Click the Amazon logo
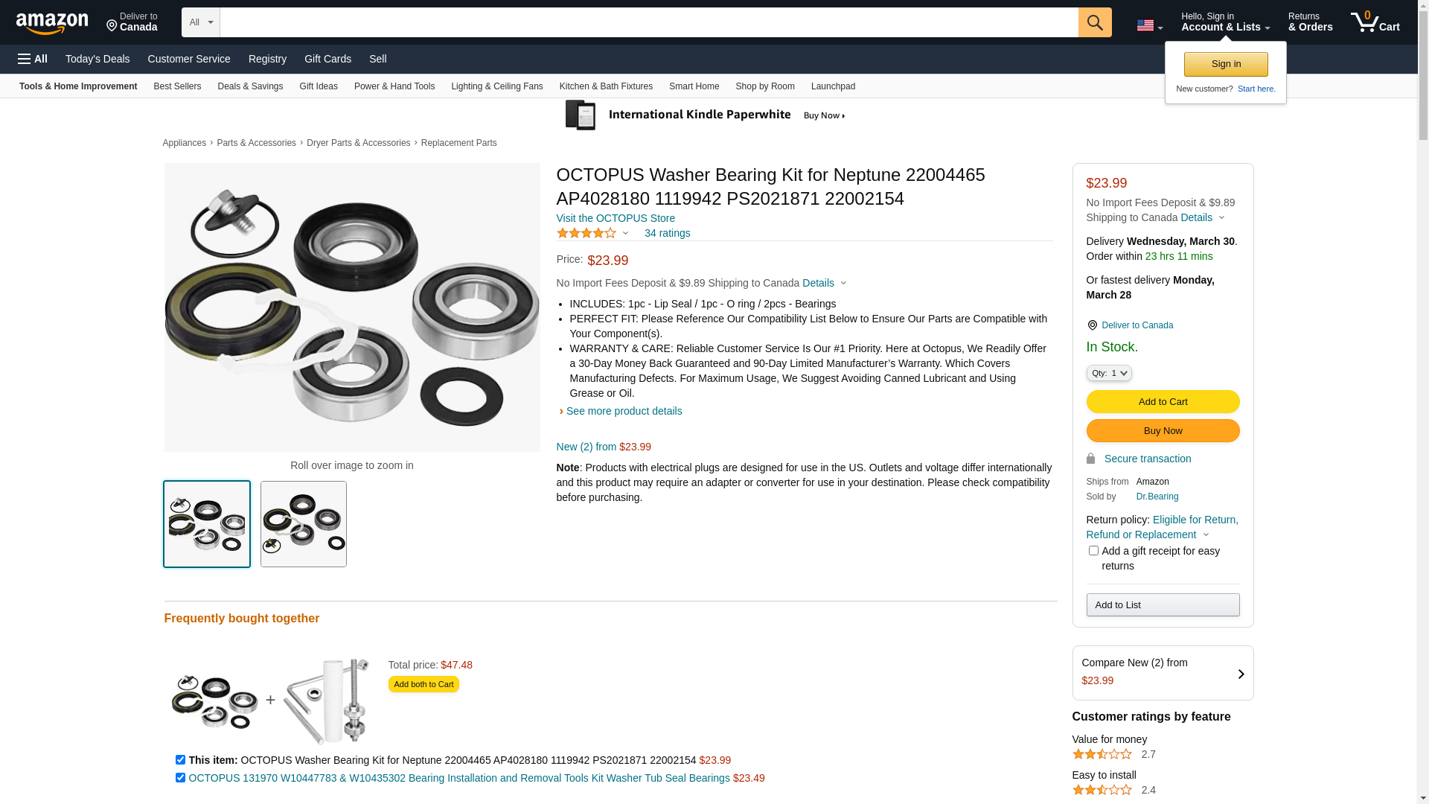 (x=52, y=24)
